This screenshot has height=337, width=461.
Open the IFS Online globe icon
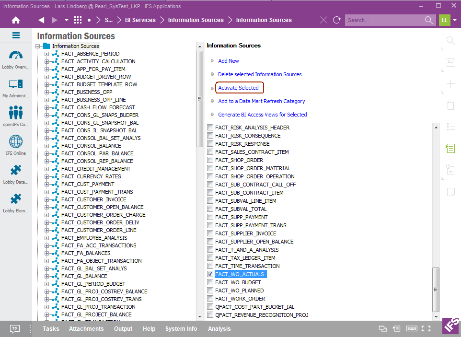16,142
